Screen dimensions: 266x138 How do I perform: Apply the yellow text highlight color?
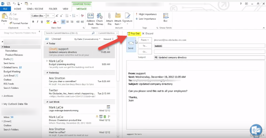[48, 22]
